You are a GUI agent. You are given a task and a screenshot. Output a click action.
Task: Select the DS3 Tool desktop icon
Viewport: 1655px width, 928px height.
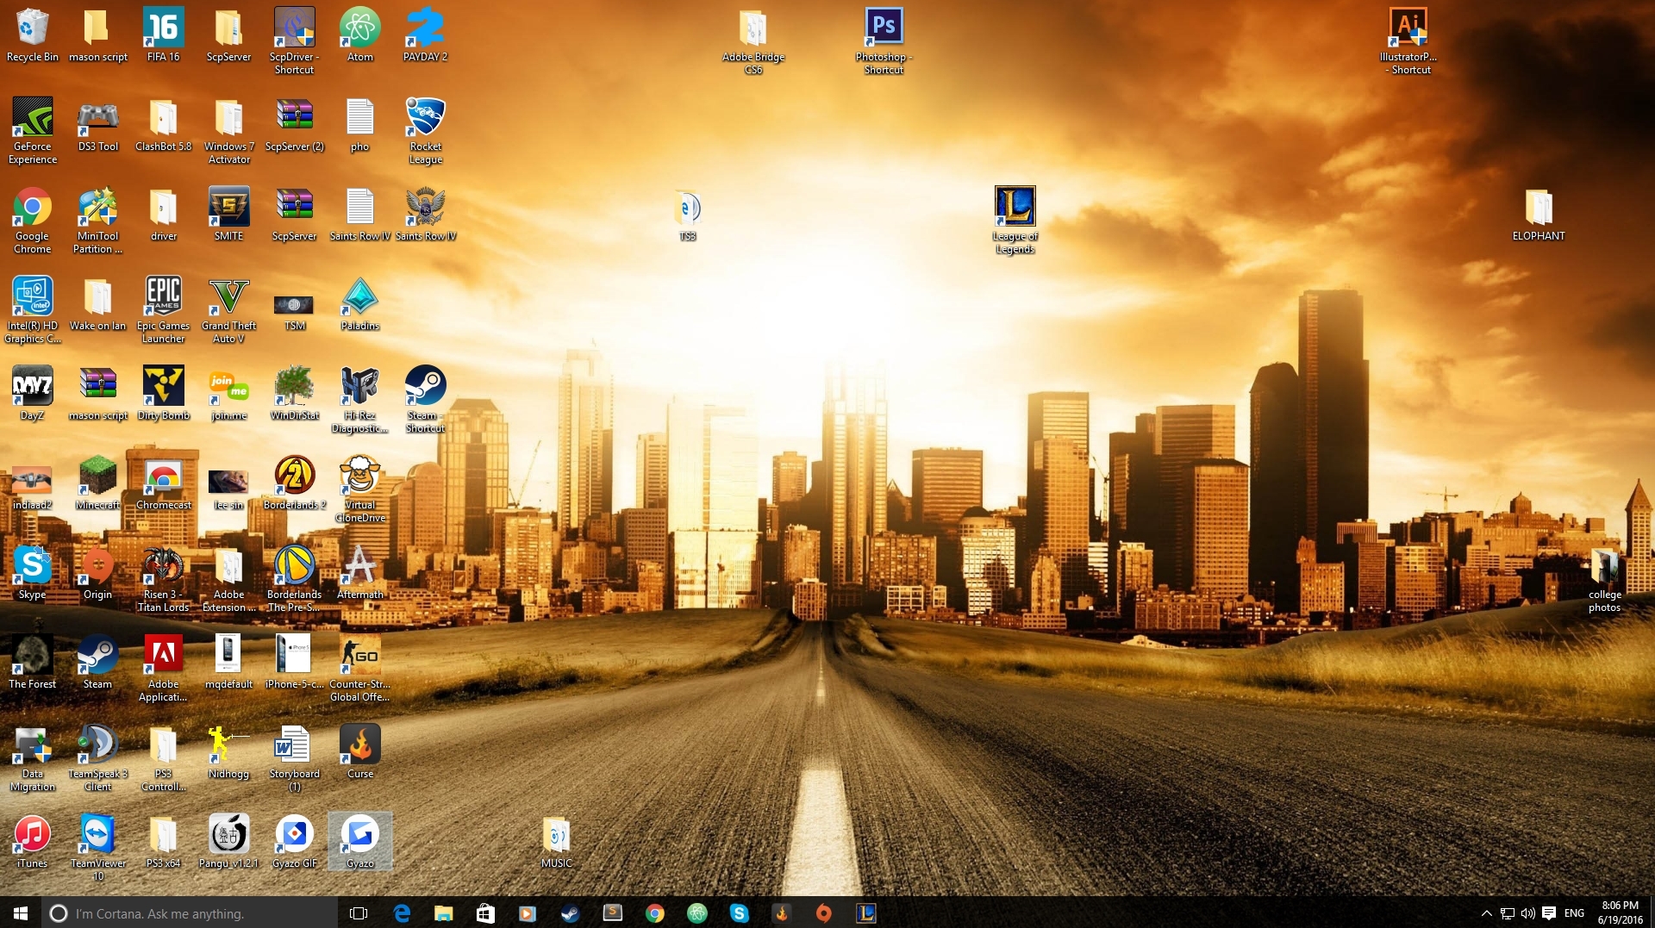97,125
